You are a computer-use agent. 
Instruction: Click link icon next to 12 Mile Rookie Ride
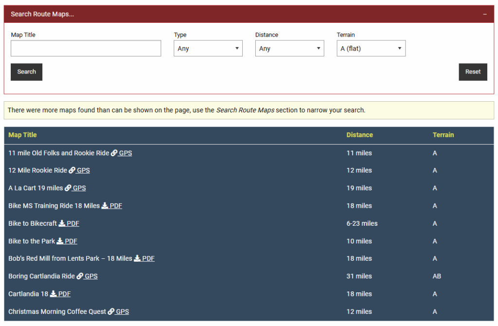coord(72,171)
